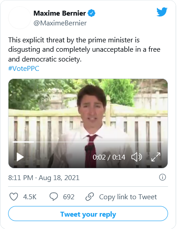
Task: Mute the video with speaker icon
Action: coord(136,157)
